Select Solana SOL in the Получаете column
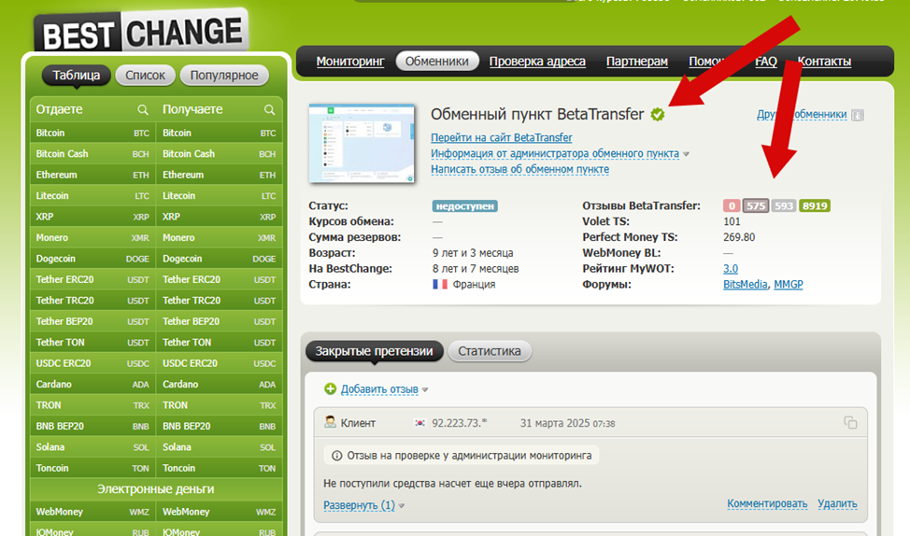This screenshot has width=910, height=536. pyautogui.click(x=219, y=446)
